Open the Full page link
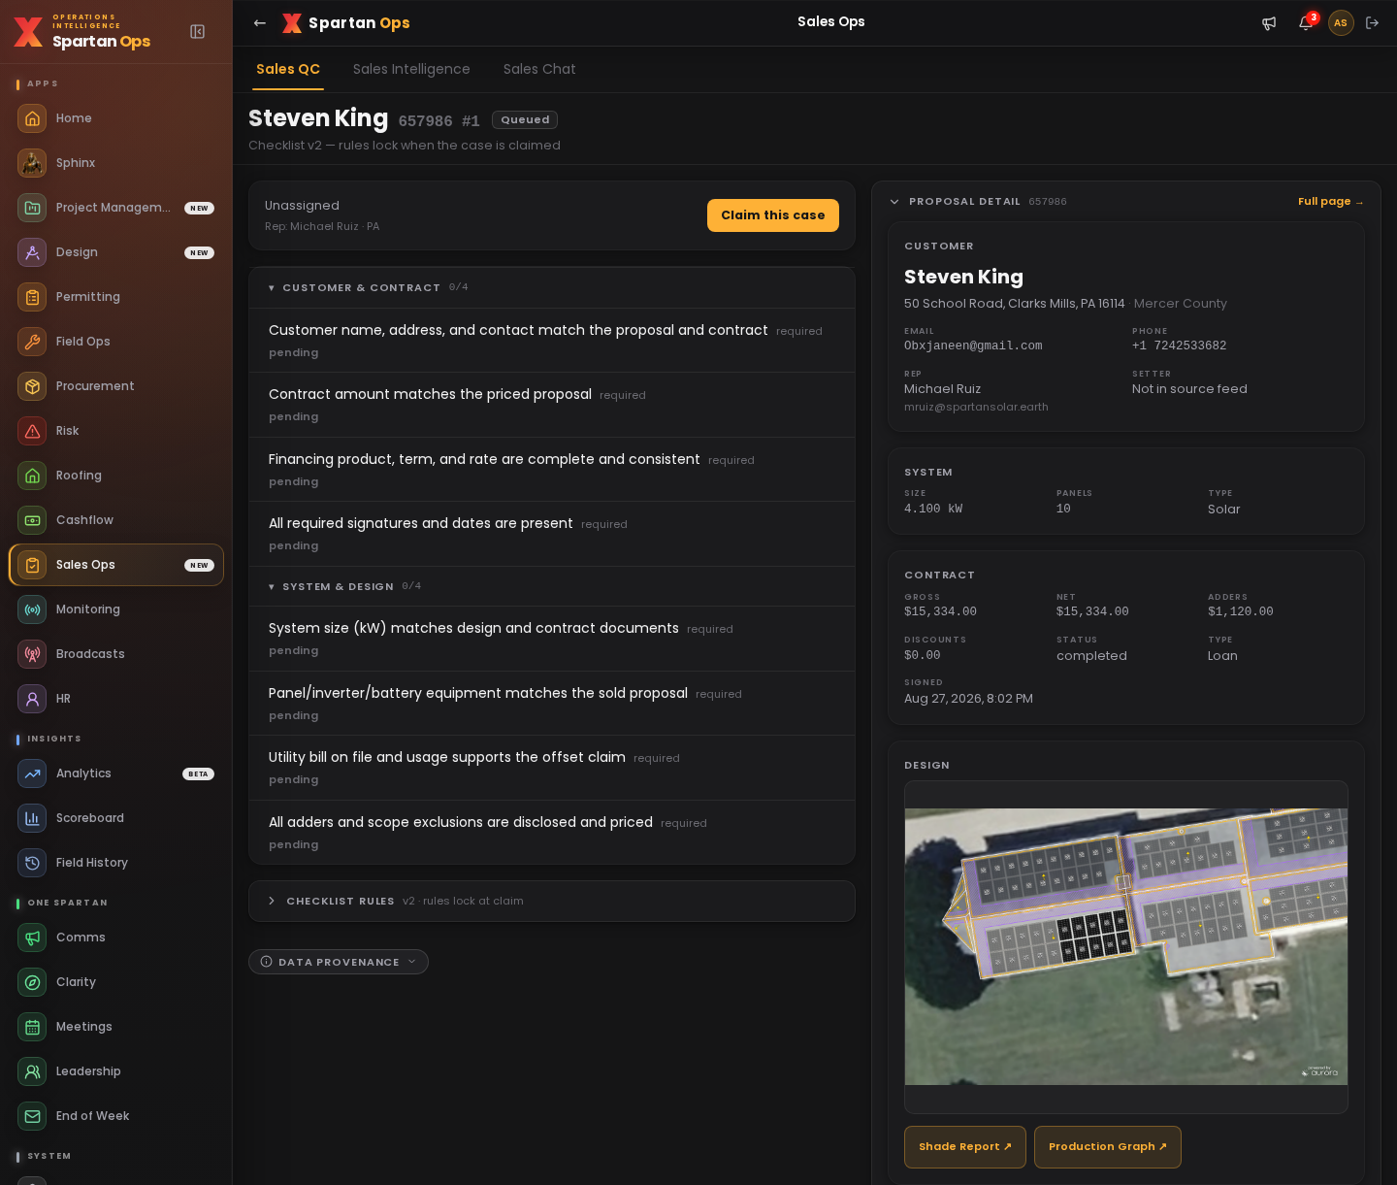This screenshot has height=1185, width=1397. pyautogui.click(x=1331, y=202)
